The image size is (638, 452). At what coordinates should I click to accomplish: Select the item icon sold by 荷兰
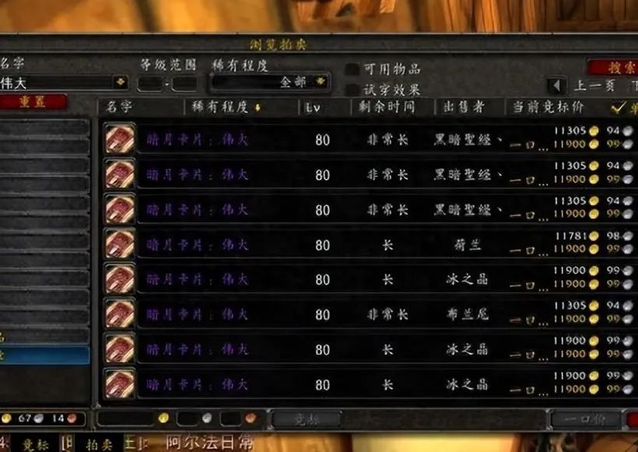120,244
